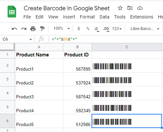The image size is (163, 132).
Task: Select cell containing Product4
Action: click(39, 107)
